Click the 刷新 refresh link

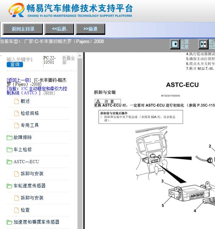tap(49, 93)
